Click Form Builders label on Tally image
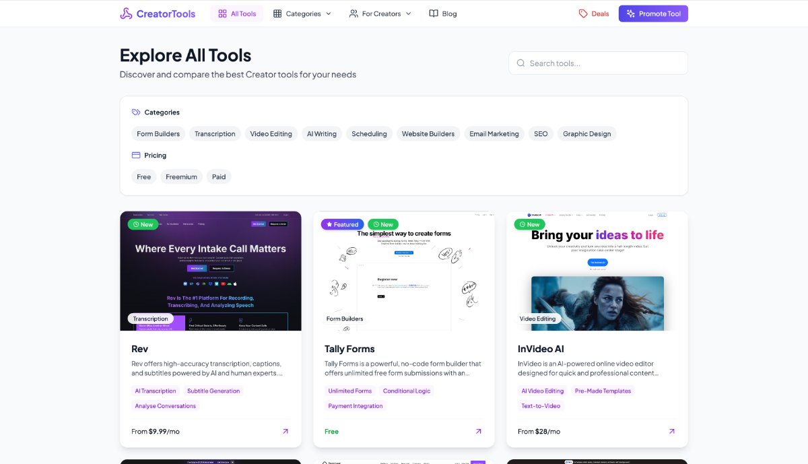 (345, 319)
